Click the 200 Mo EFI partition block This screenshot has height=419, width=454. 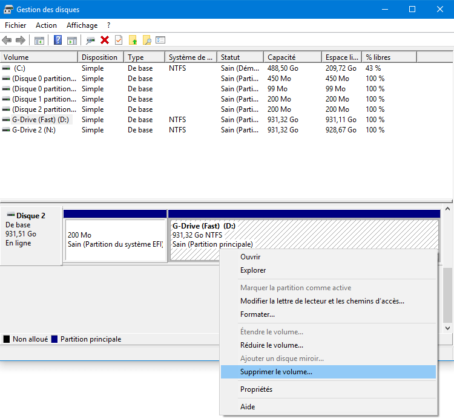tap(115, 239)
